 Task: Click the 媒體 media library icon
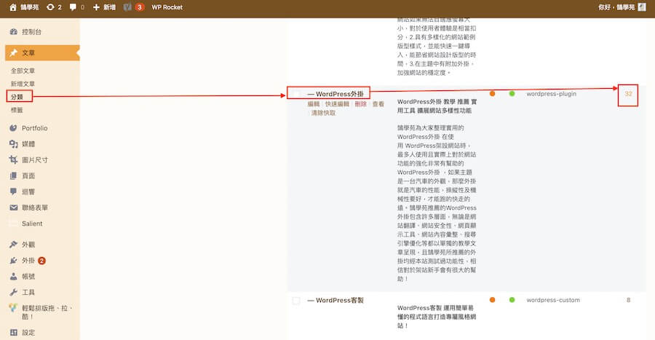pos(14,143)
